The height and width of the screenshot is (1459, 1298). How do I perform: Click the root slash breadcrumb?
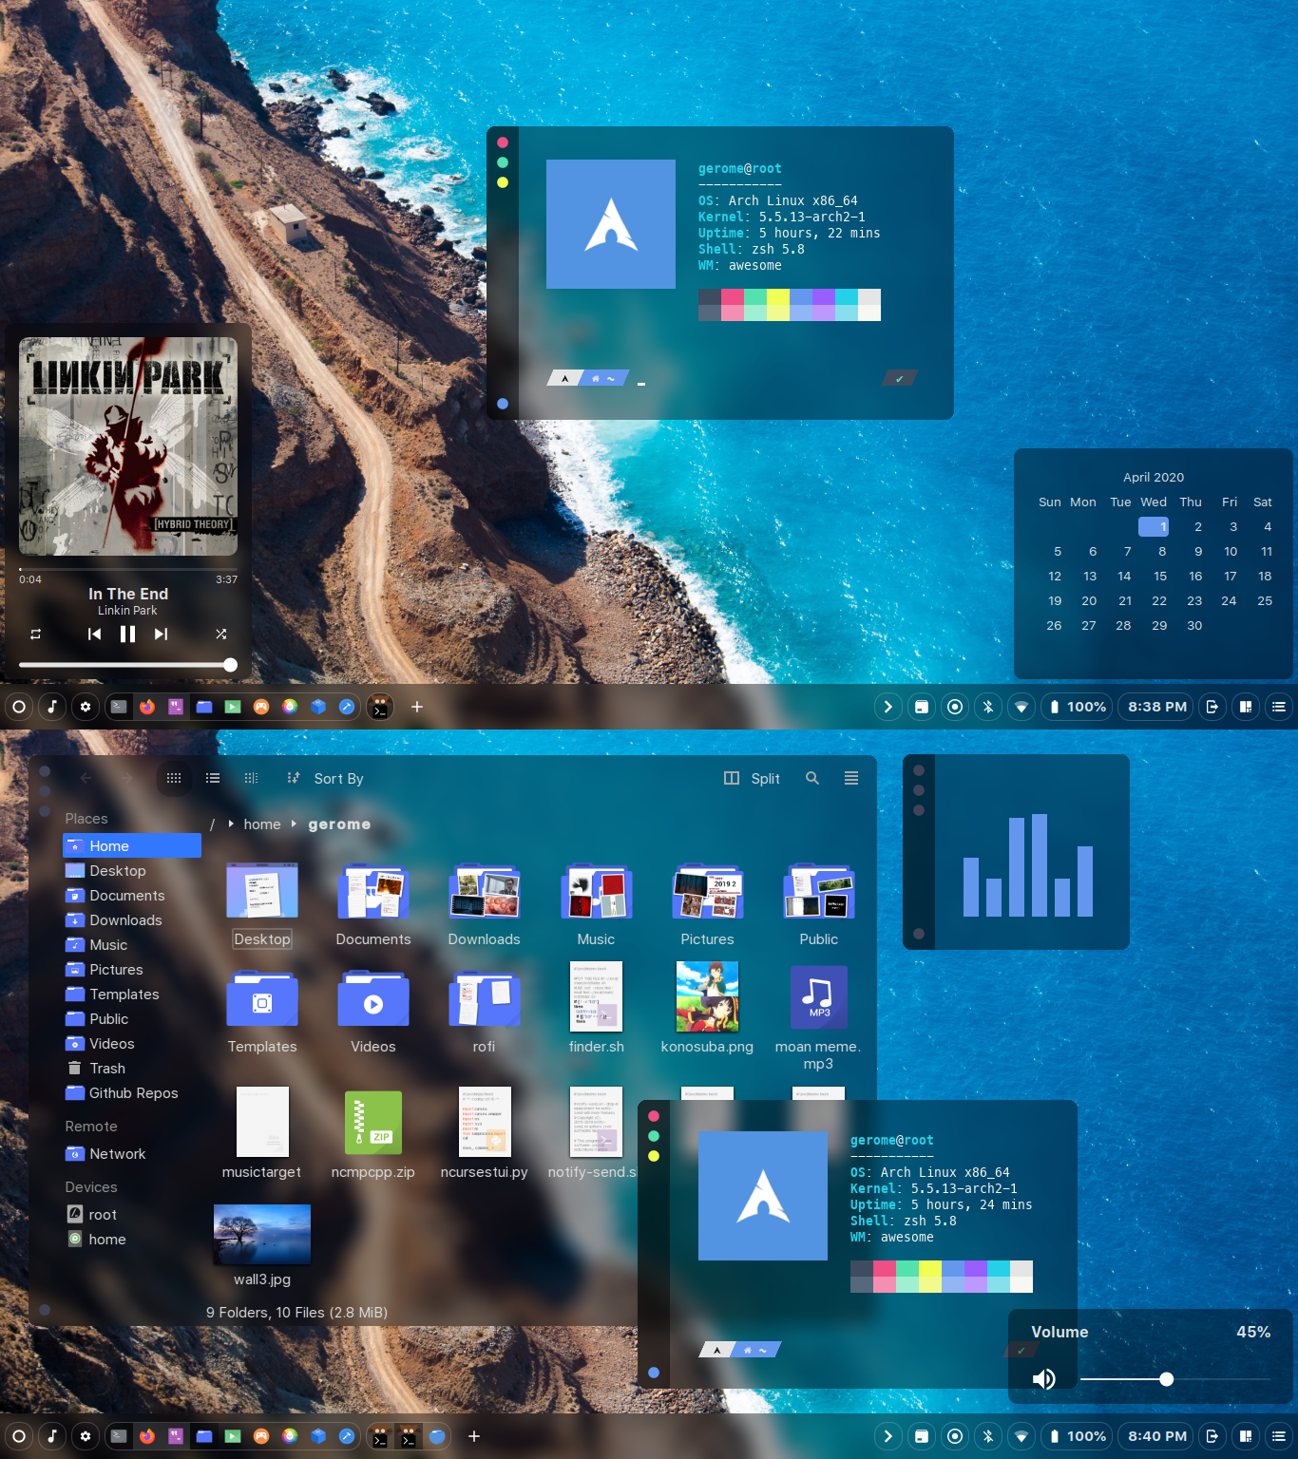coord(212,825)
